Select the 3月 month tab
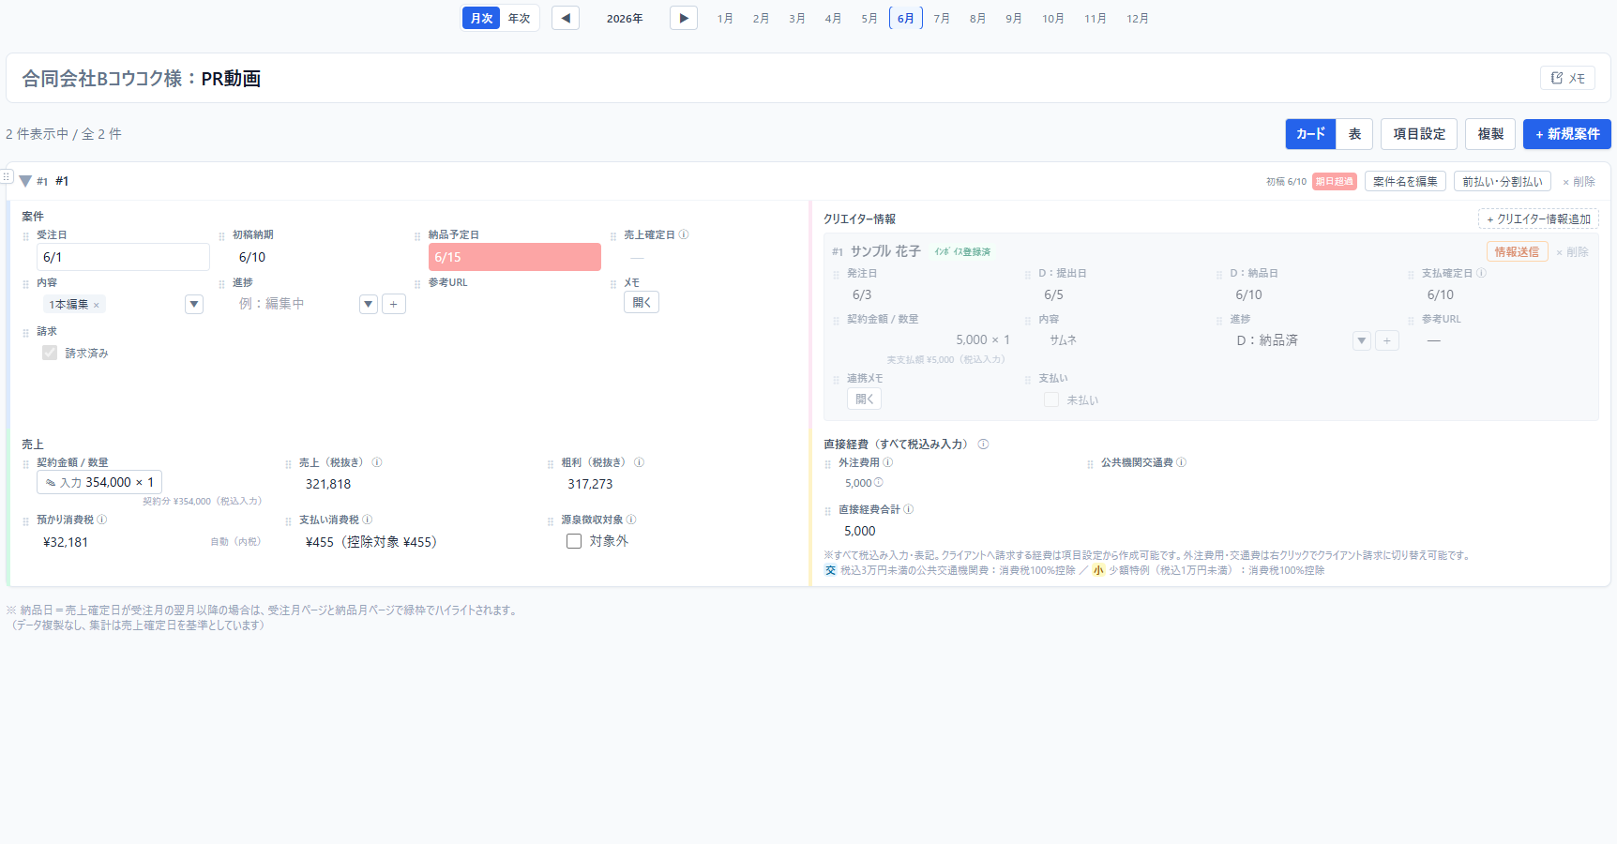 (797, 18)
